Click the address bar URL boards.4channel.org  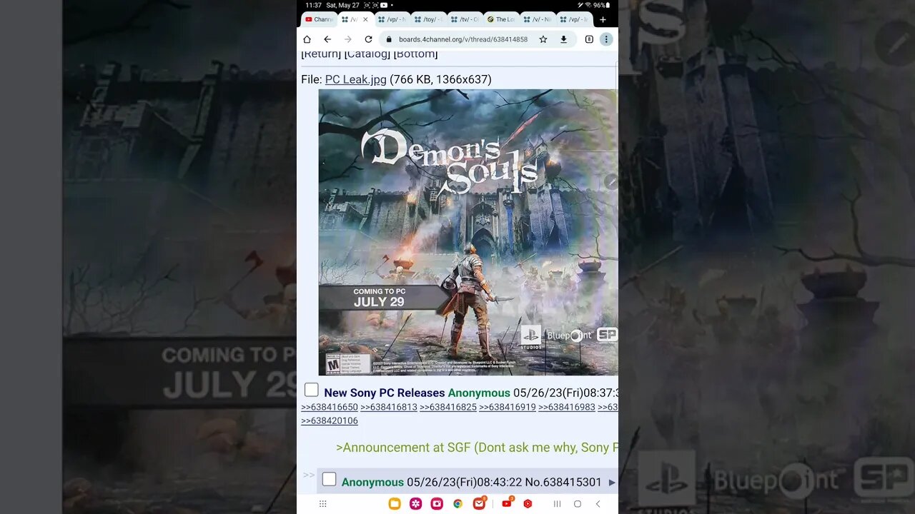click(463, 39)
